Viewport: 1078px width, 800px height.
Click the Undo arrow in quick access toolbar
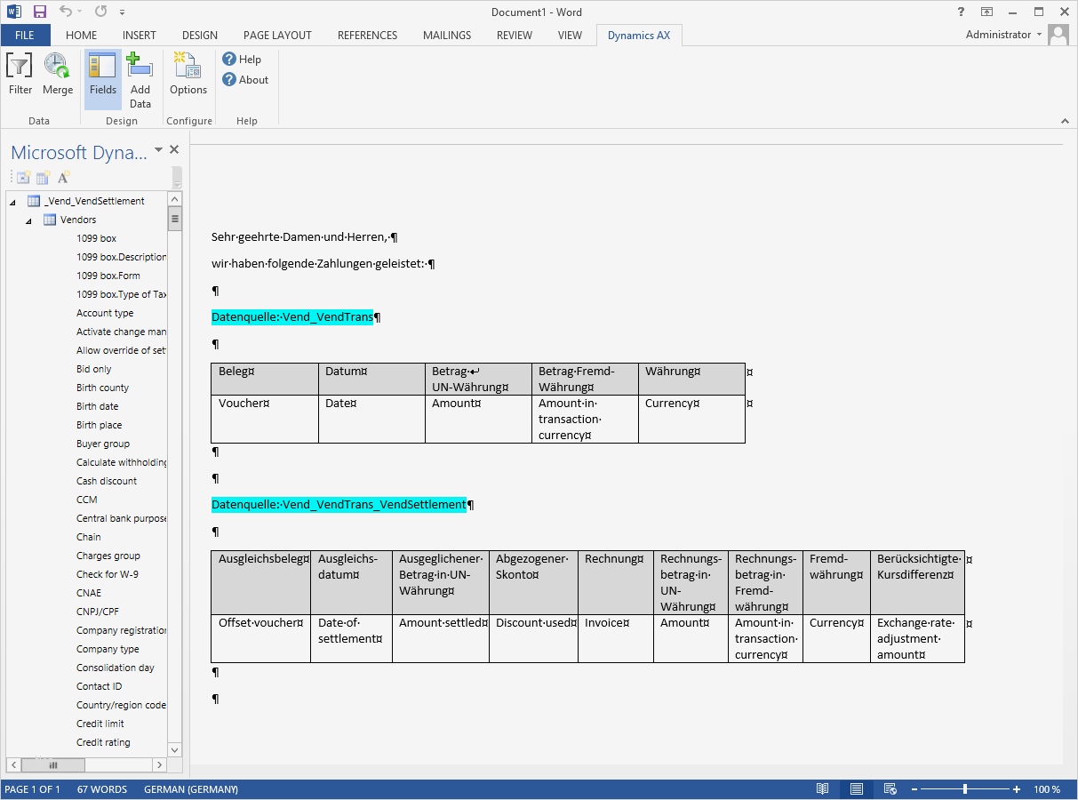[66, 12]
